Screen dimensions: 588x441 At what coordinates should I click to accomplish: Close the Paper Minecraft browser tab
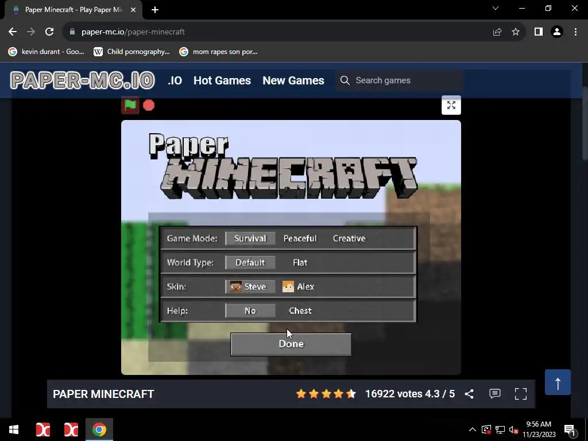point(133,10)
